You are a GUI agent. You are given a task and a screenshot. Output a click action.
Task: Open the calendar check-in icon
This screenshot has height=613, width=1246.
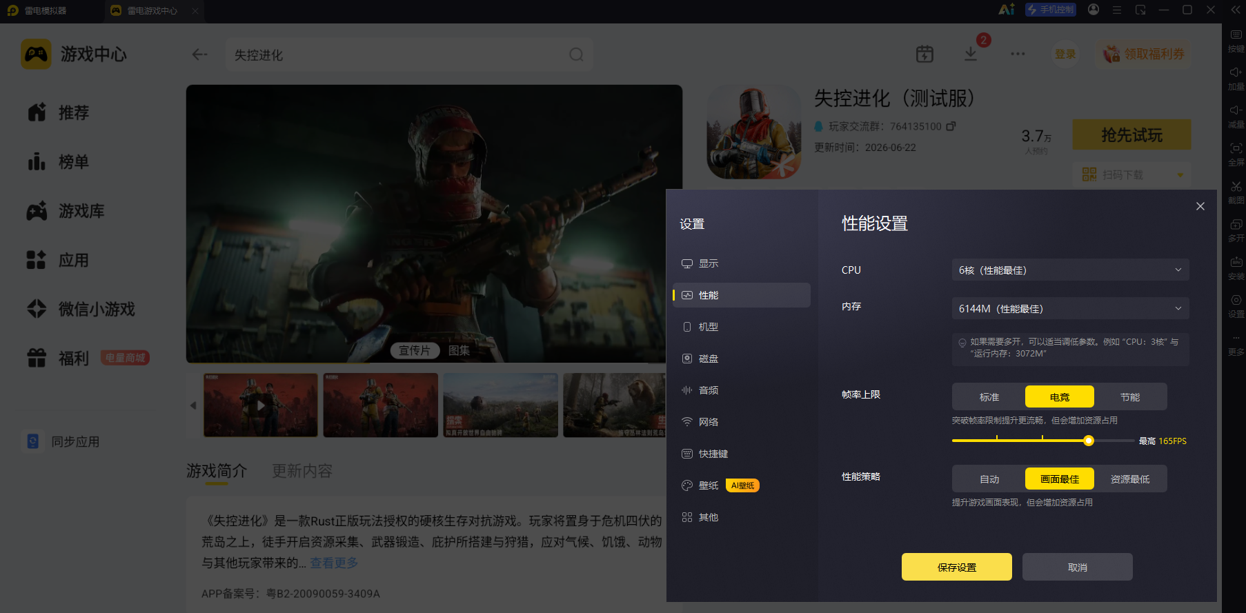924,54
